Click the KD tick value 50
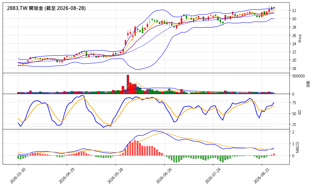This screenshot has height=187, width=313. click(294, 114)
